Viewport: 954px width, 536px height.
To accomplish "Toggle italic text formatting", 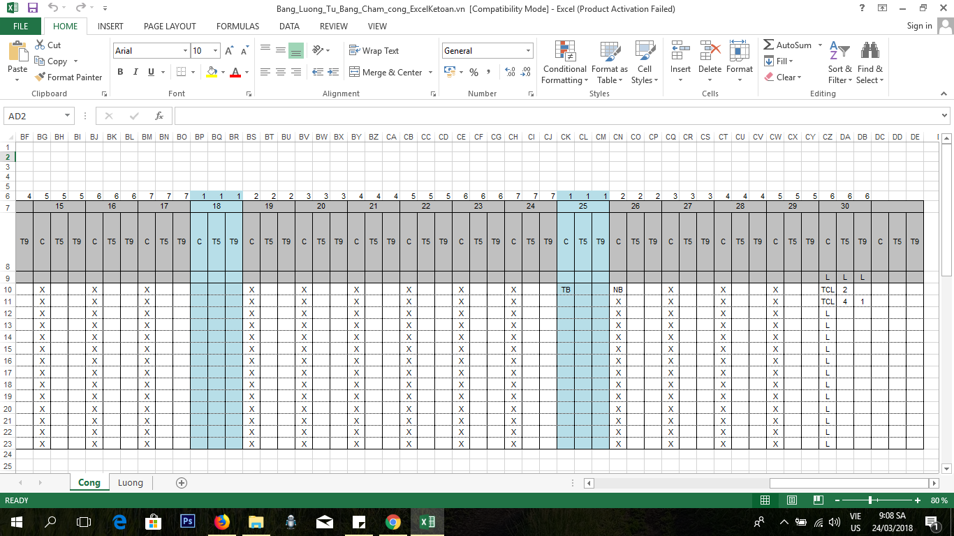I will pyautogui.click(x=135, y=72).
